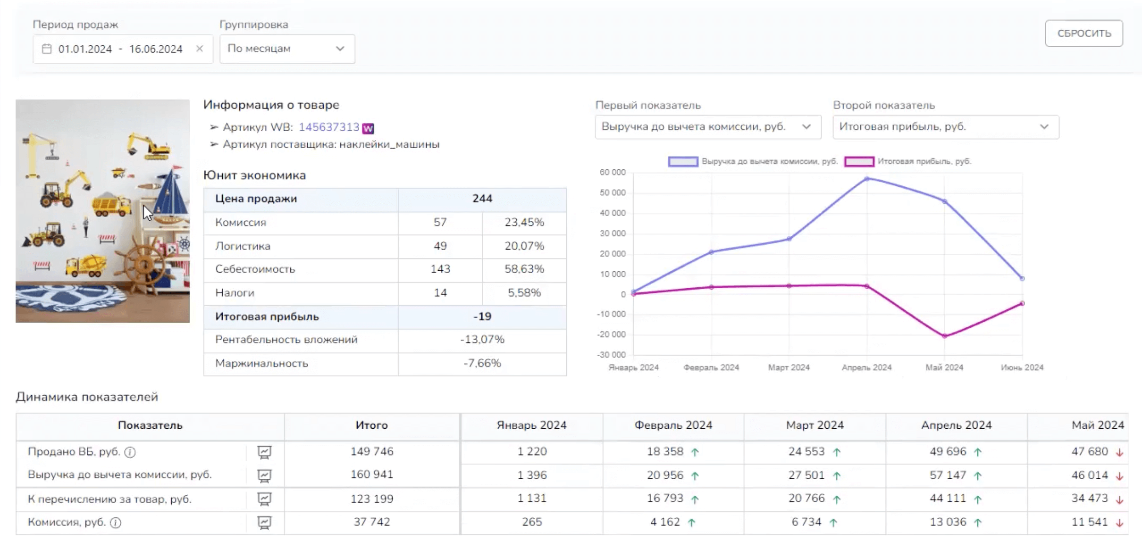Expand the Группировка dropdown

(x=287, y=49)
